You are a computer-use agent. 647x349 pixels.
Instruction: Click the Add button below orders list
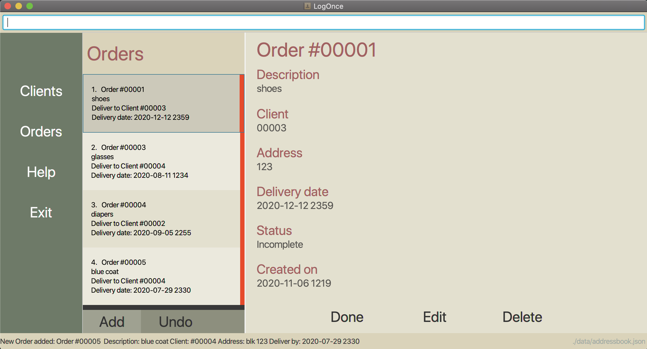112,322
